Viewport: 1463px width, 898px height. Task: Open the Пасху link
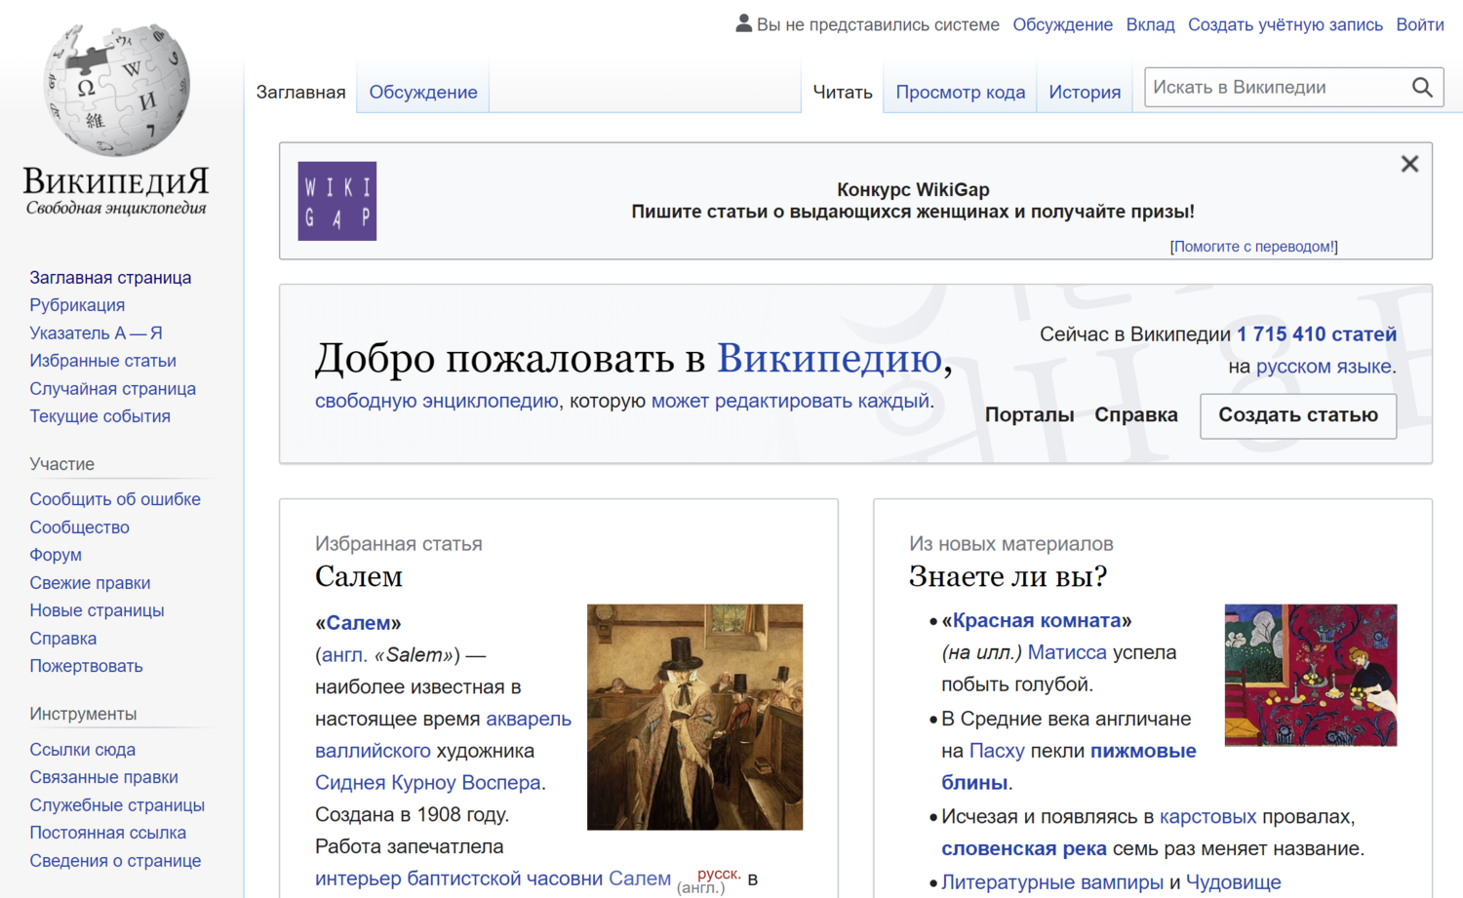[997, 751]
